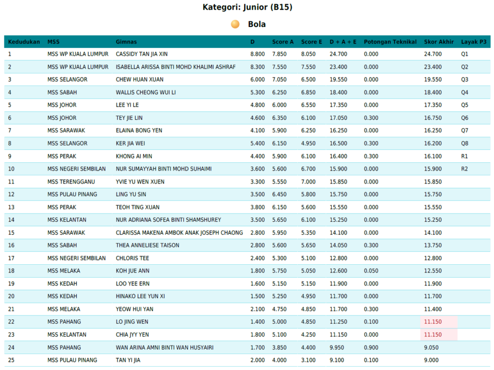Click the Q1 qualification cell
The height and width of the screenshot is (370, 494).
click(464, 54)
